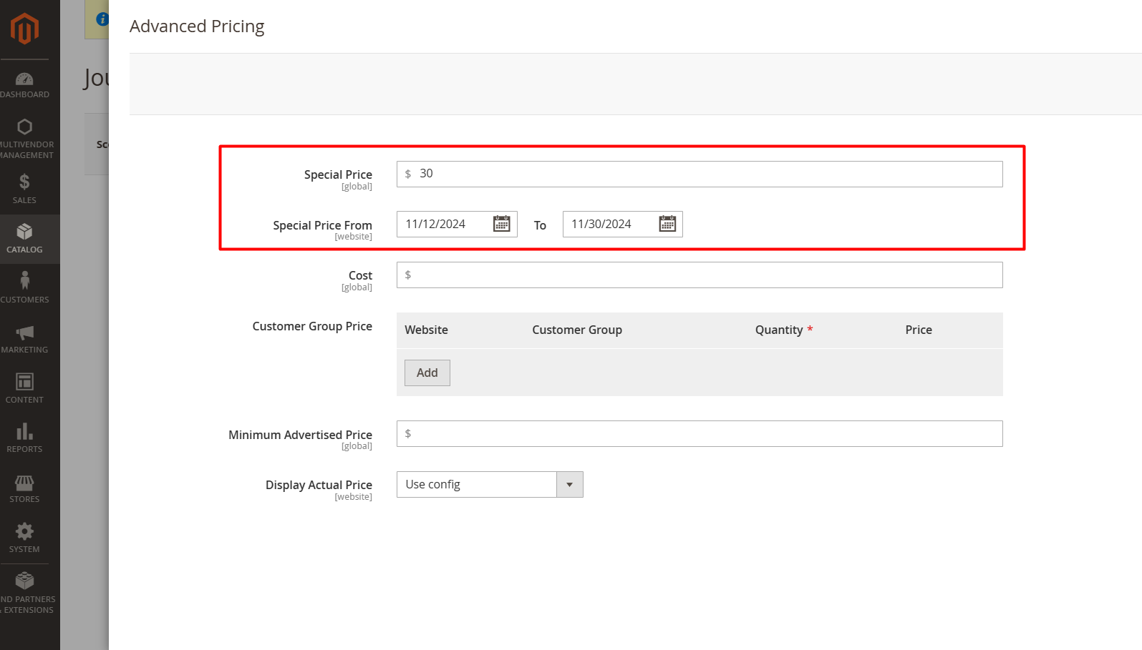Open Find Partners & Extensions item
The width and height of the screenshot is (1142, 650).
coord(26,594)
